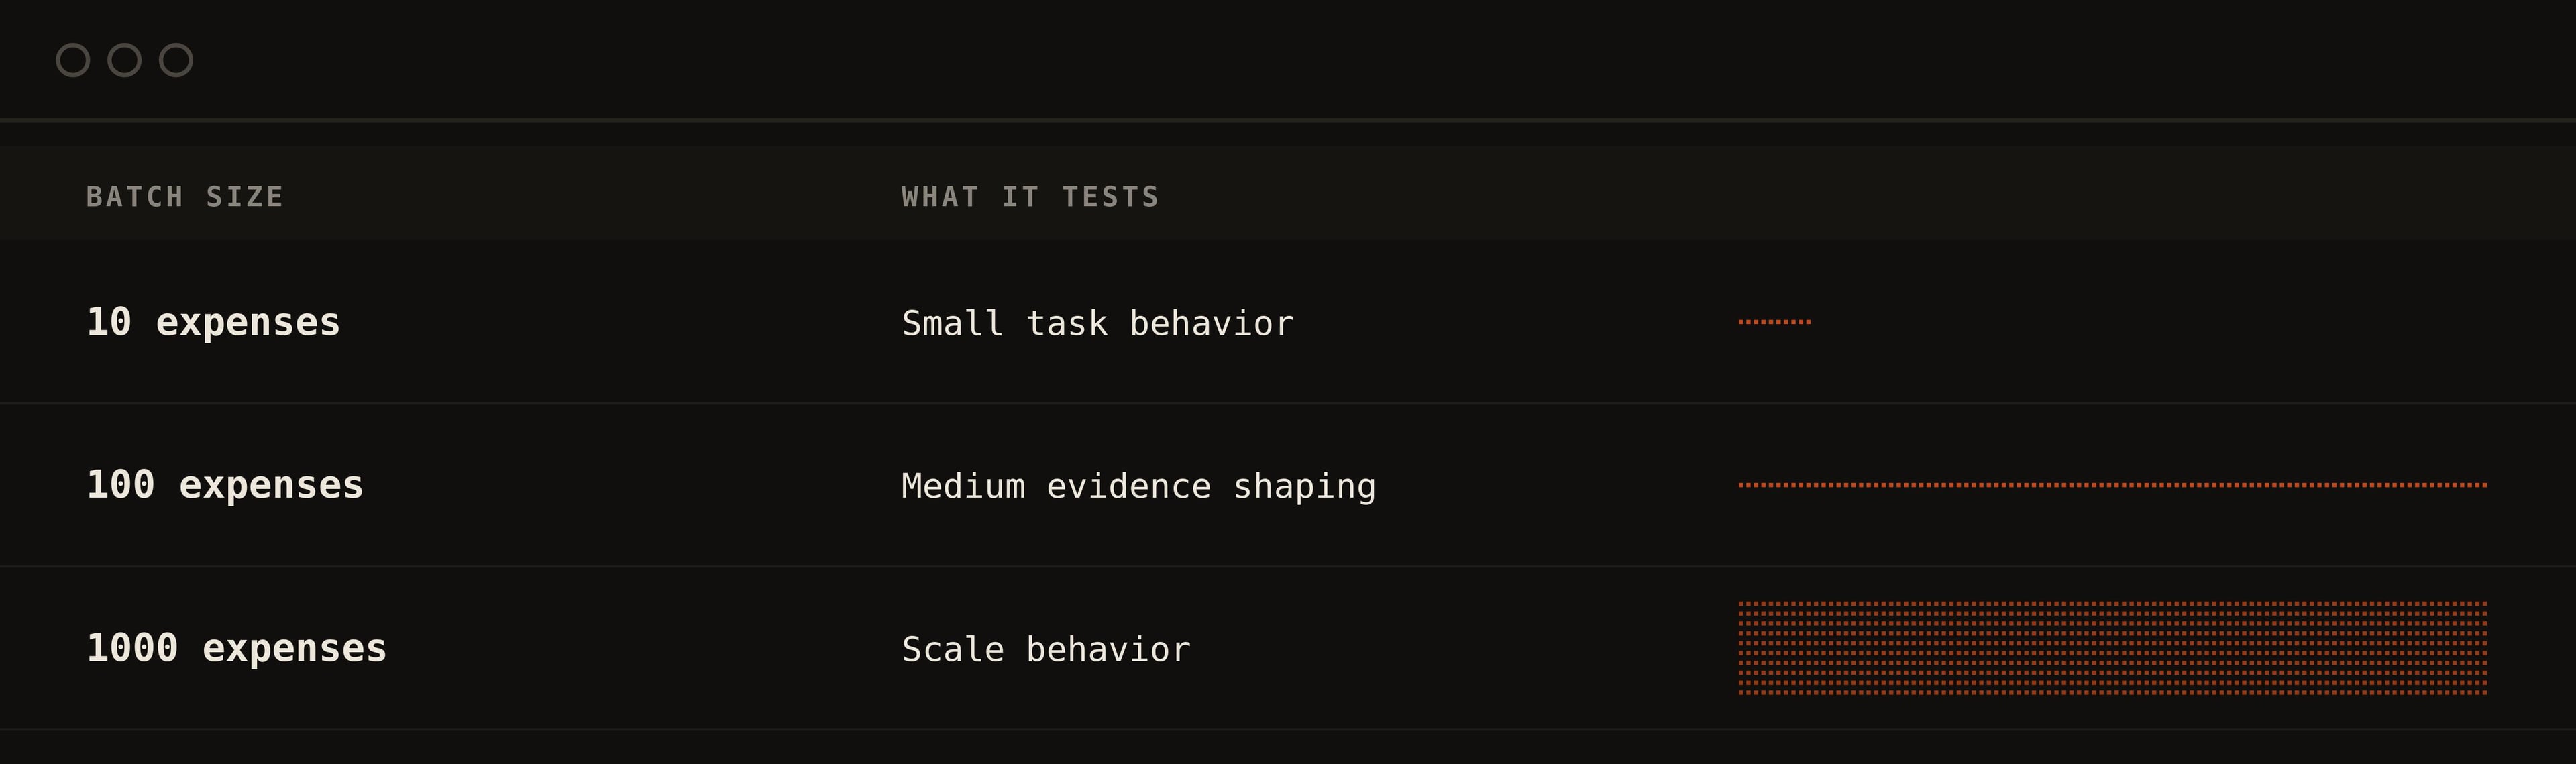This screenshot has width=2576, height=764.
Task: Select the WHAT IT TESTS column header
Action: click(x=1030, y=196)
